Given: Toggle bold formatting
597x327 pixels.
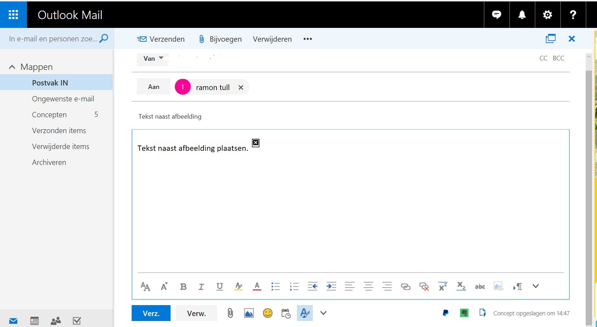Looking at the screenshot, I should tap(183, 287).
